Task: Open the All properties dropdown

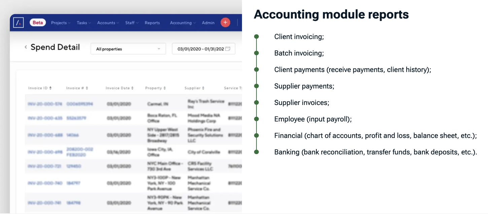Action: click(x=128, y=49)
